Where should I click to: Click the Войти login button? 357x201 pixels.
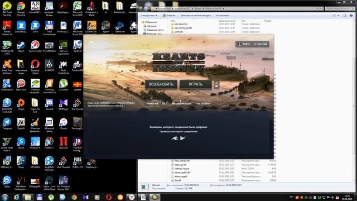tap(244, 44)
